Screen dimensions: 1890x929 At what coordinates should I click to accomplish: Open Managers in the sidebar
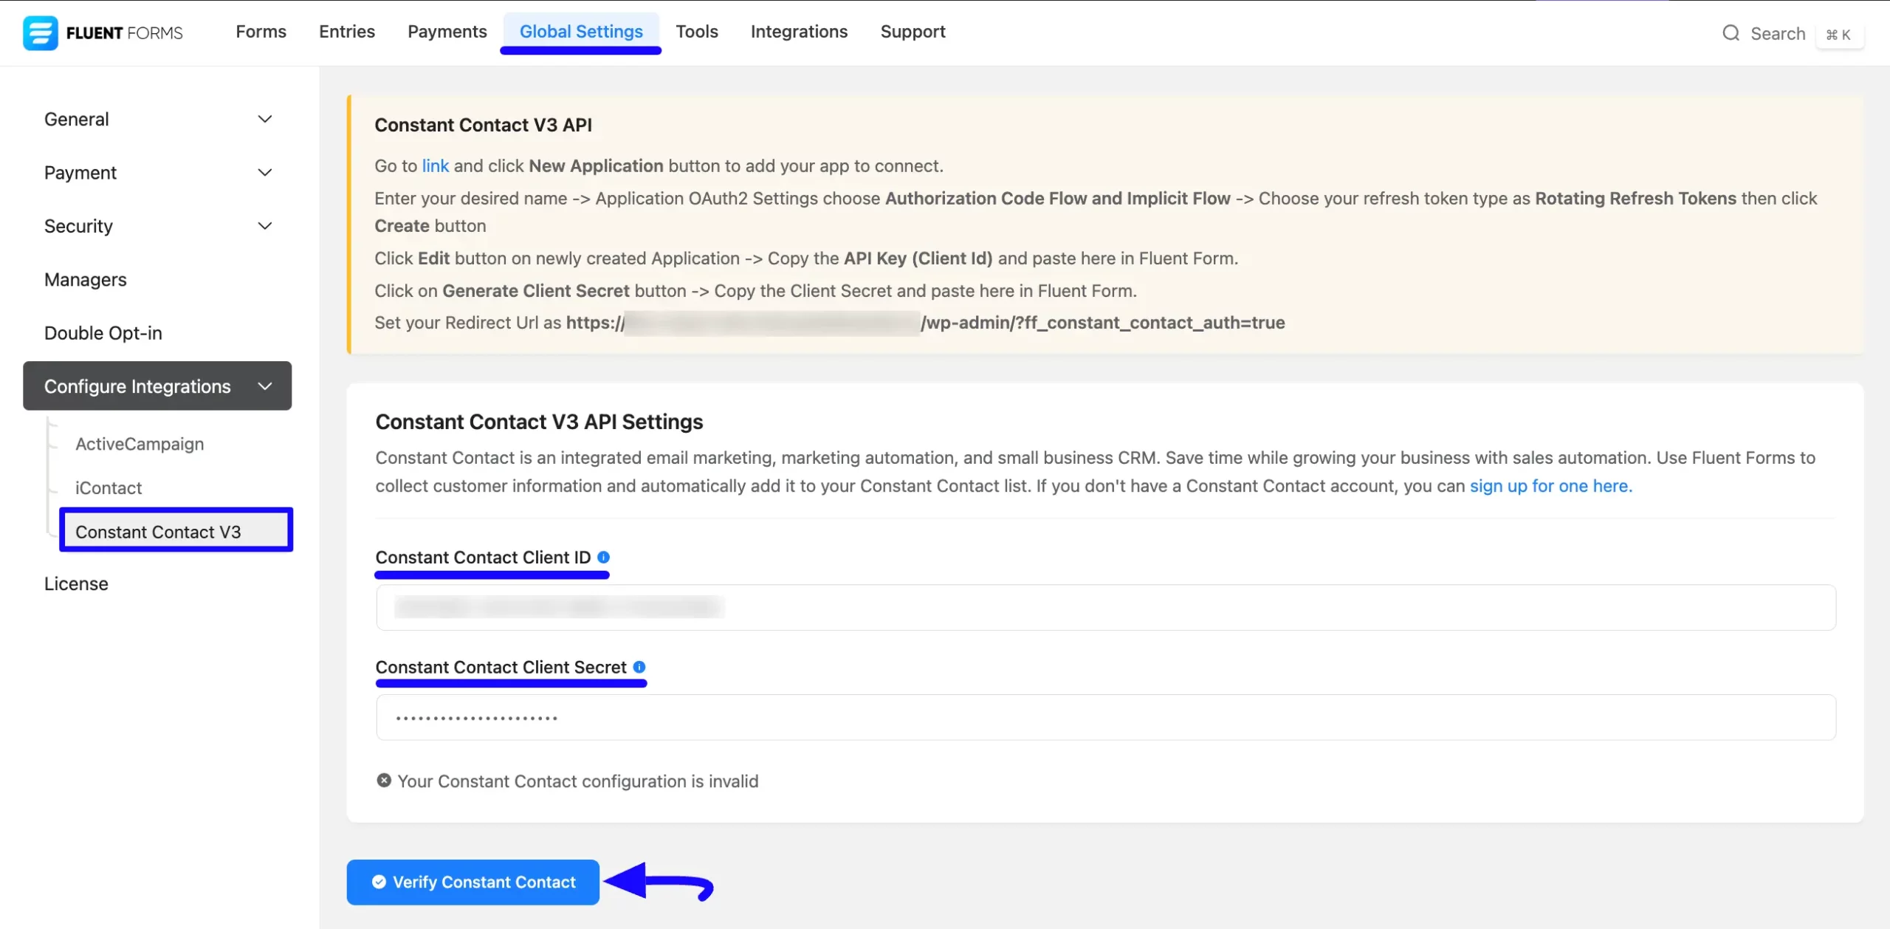[86, 280]
